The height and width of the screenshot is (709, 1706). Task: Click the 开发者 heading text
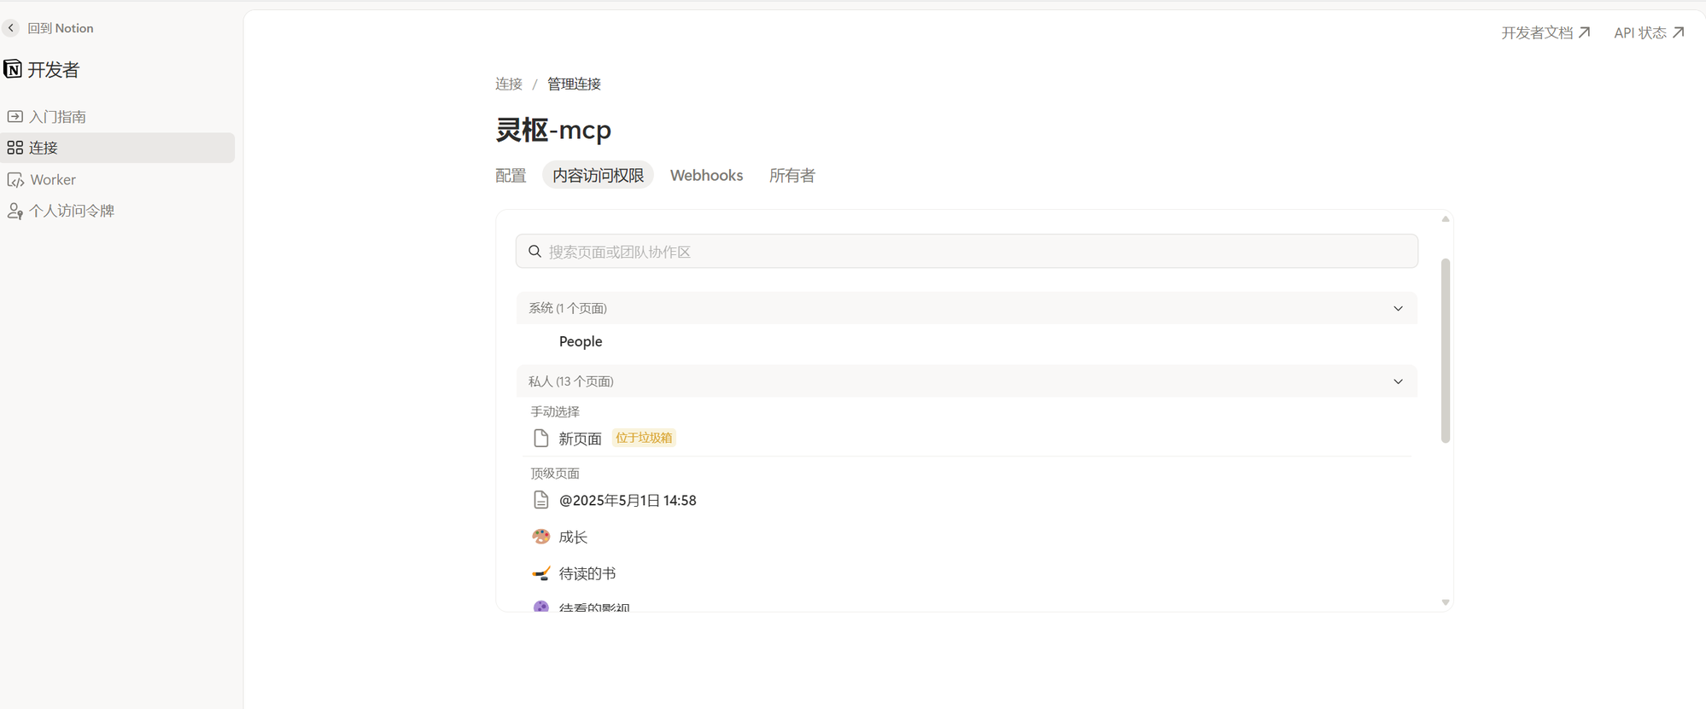(53, 69)
